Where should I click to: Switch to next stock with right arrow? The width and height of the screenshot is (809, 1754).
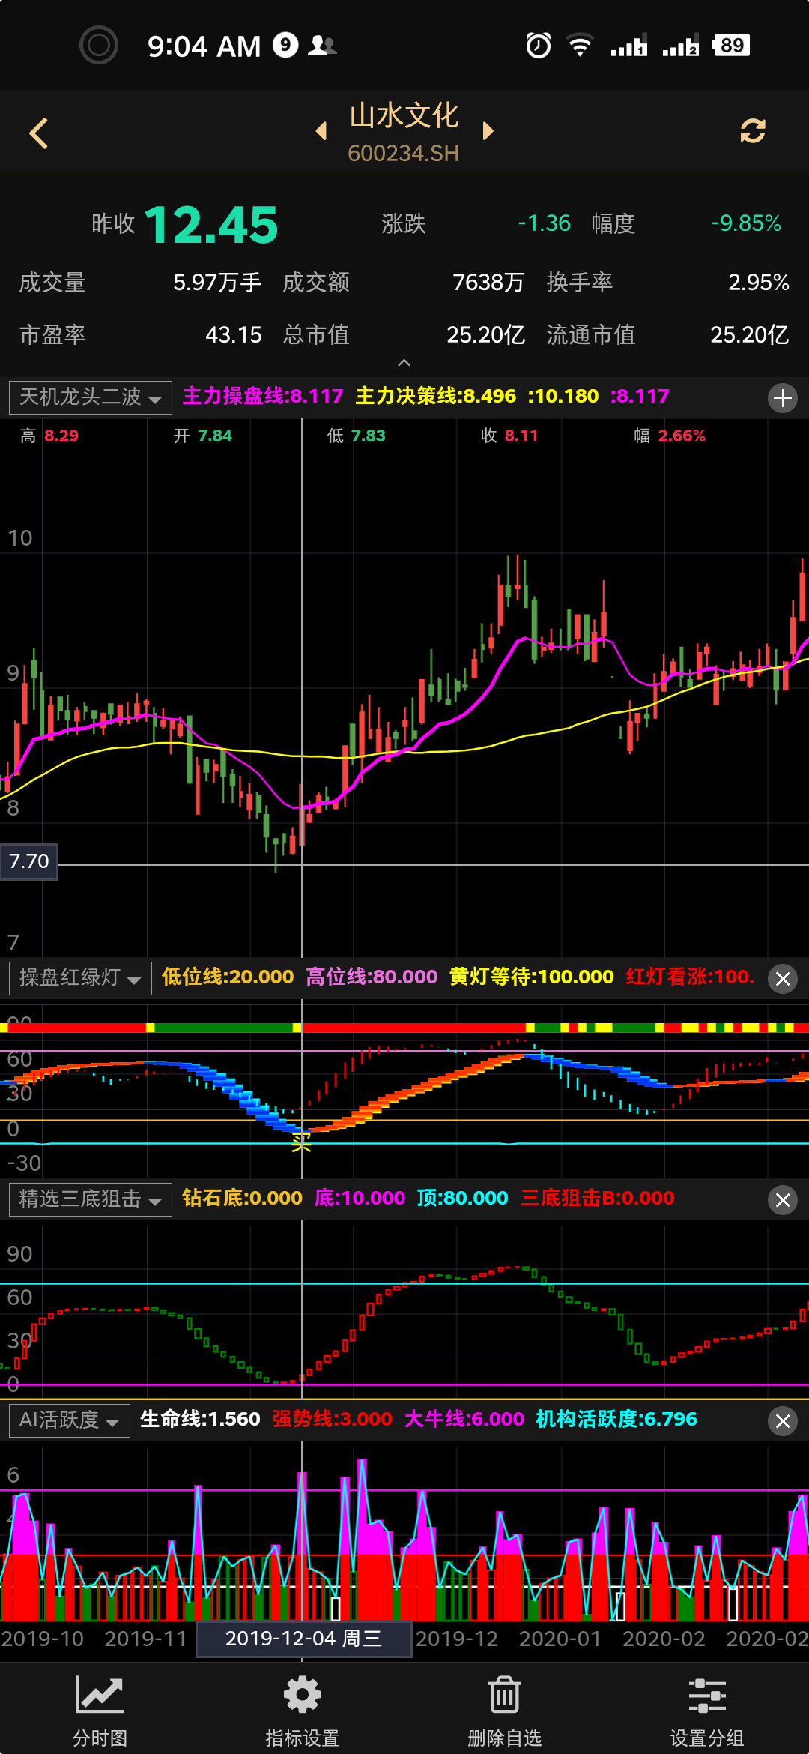[x=488, y=131]
